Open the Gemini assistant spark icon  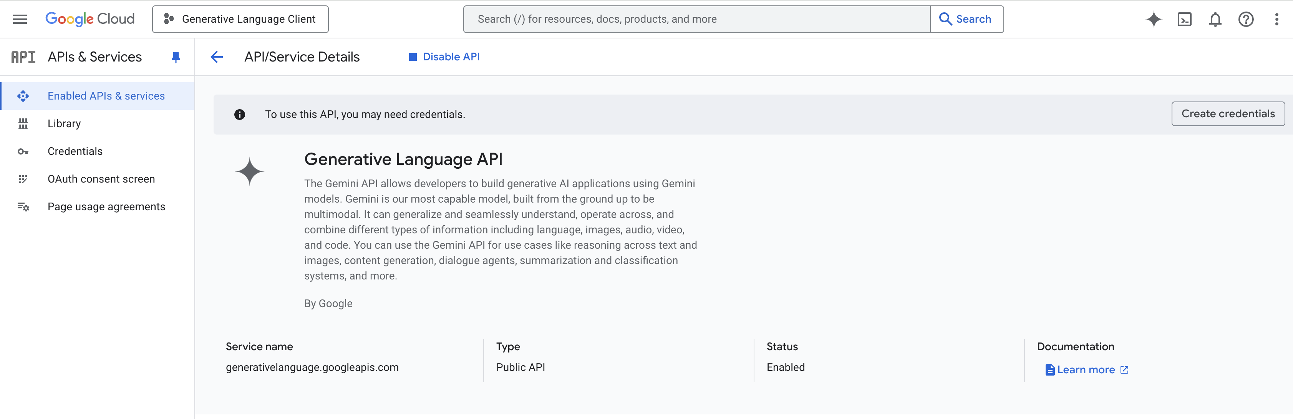coord(1154,19)
